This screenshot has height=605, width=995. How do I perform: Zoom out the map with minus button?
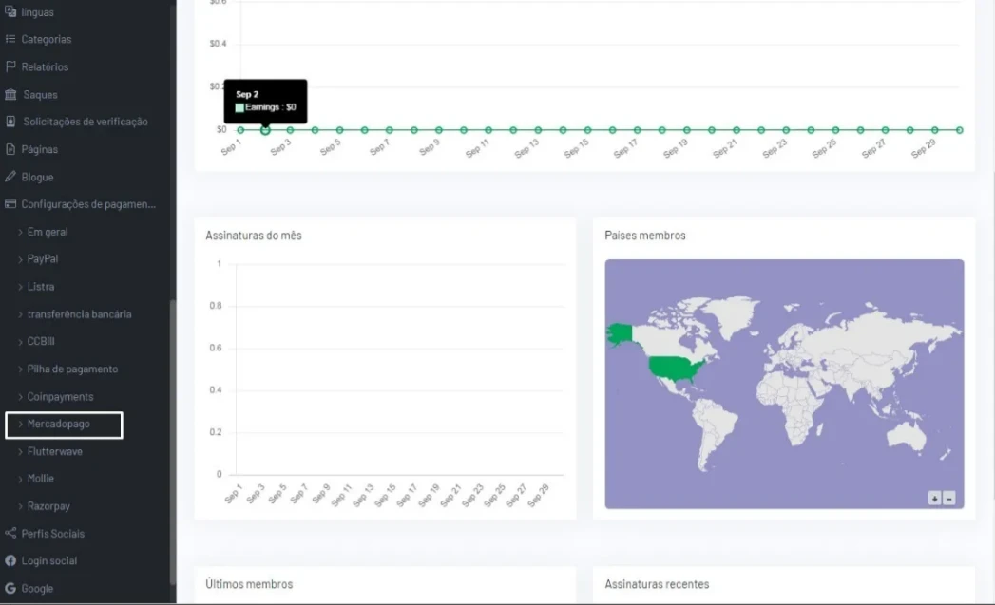pos(948,499)
